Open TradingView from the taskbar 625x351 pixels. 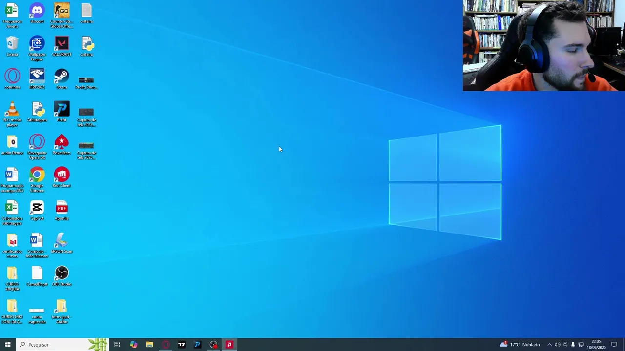[182, 345]
